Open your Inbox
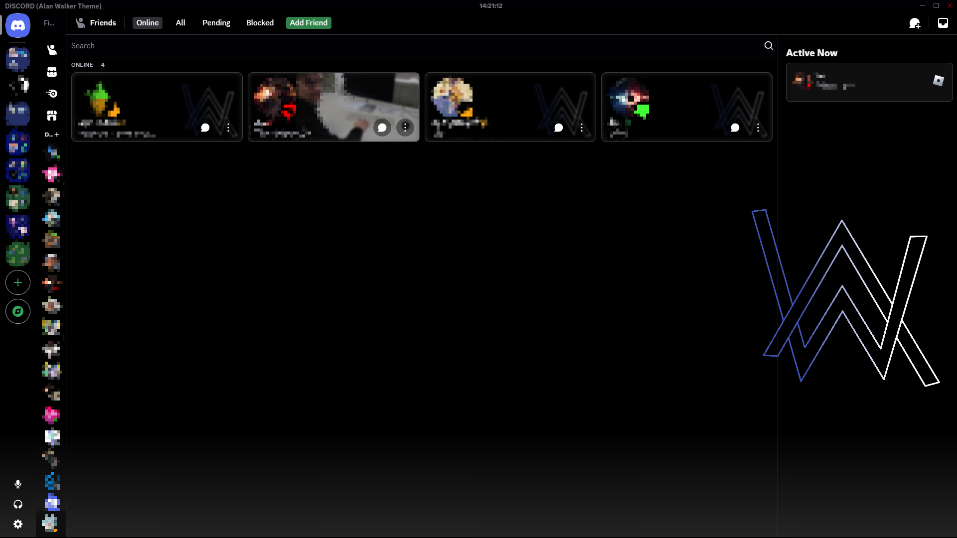The image size is (957, 538). coord(943,23)
